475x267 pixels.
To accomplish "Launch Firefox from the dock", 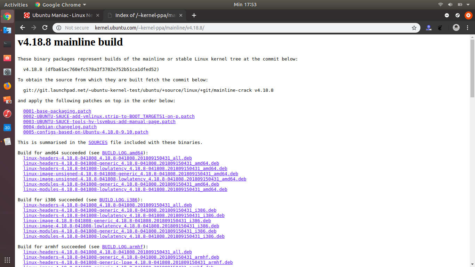I will click(x=7, y=86).
